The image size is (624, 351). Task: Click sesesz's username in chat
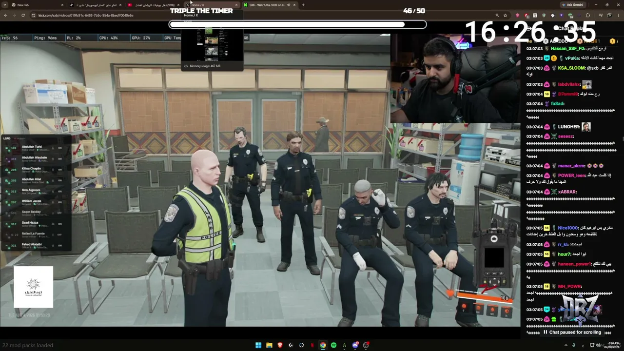coord(566,136)
